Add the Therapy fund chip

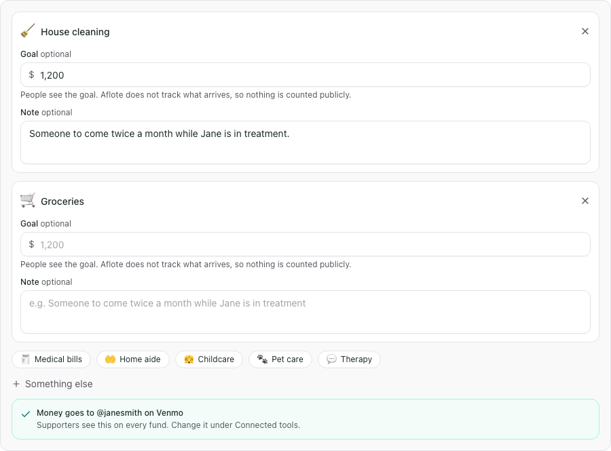tap(349, 359)
